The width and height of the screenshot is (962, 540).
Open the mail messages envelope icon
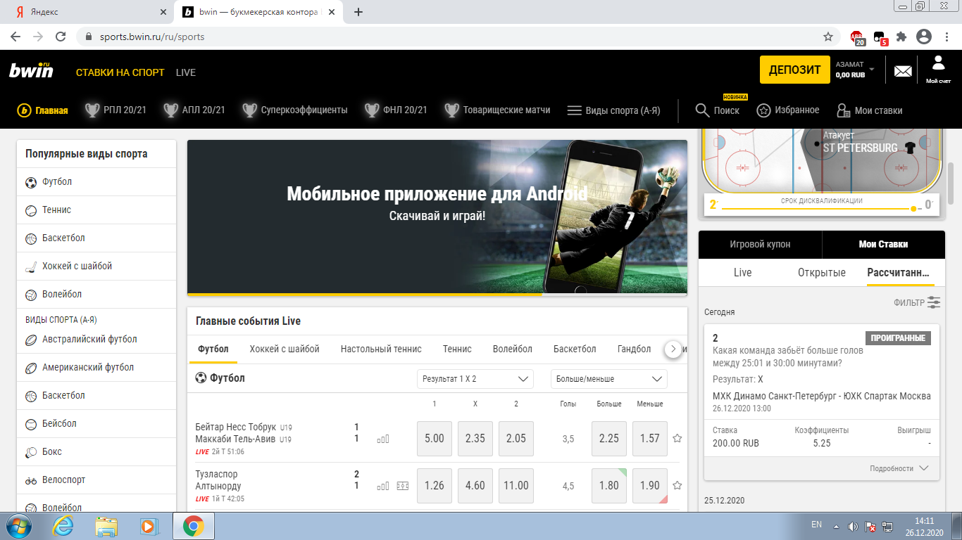[903, 71]
